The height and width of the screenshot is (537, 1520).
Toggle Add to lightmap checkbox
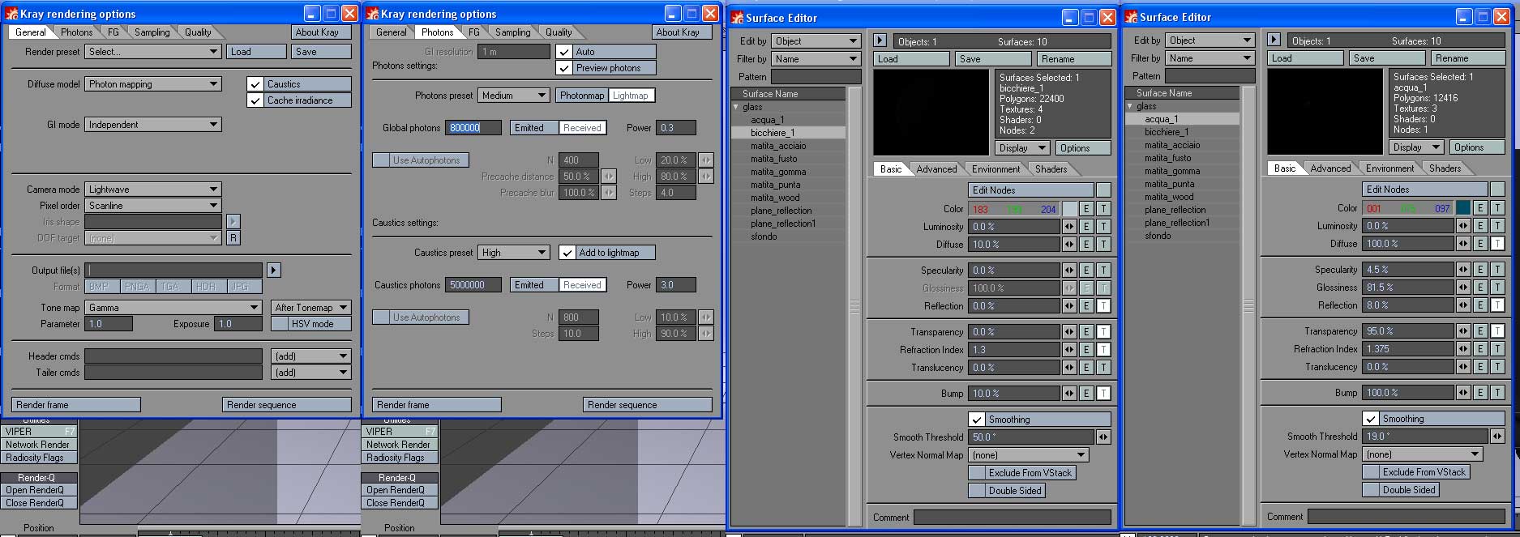[x=567, y=253]
